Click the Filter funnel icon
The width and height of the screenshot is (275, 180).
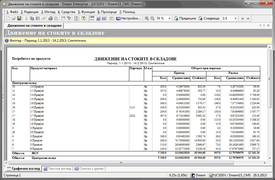[69, 18]
